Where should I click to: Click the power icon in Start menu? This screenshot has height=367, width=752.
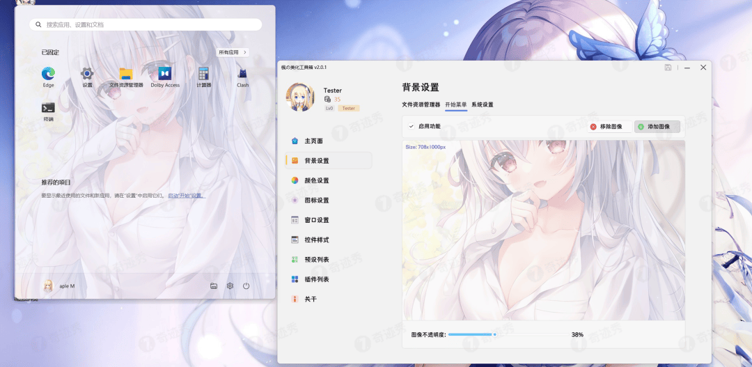(246, 286)
